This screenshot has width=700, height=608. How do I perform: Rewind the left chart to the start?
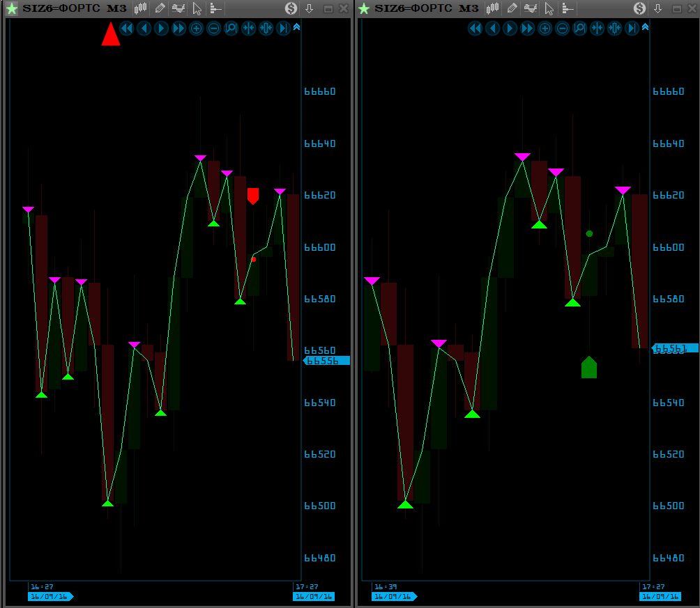pyautogui.click(x=126, y=29)
